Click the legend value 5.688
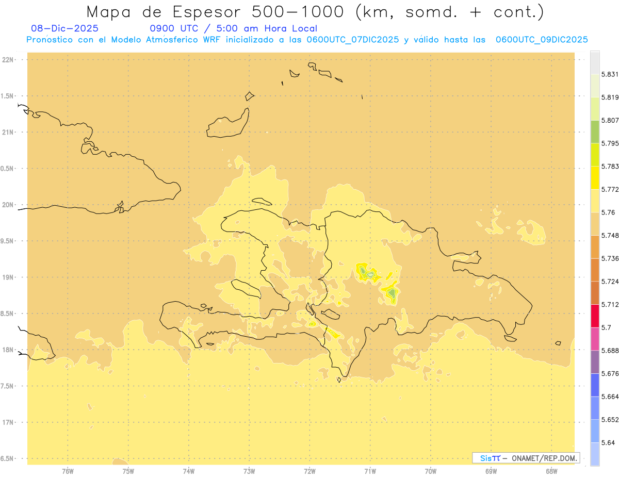This screenshot has height=478, width=619. pos(610,351)
